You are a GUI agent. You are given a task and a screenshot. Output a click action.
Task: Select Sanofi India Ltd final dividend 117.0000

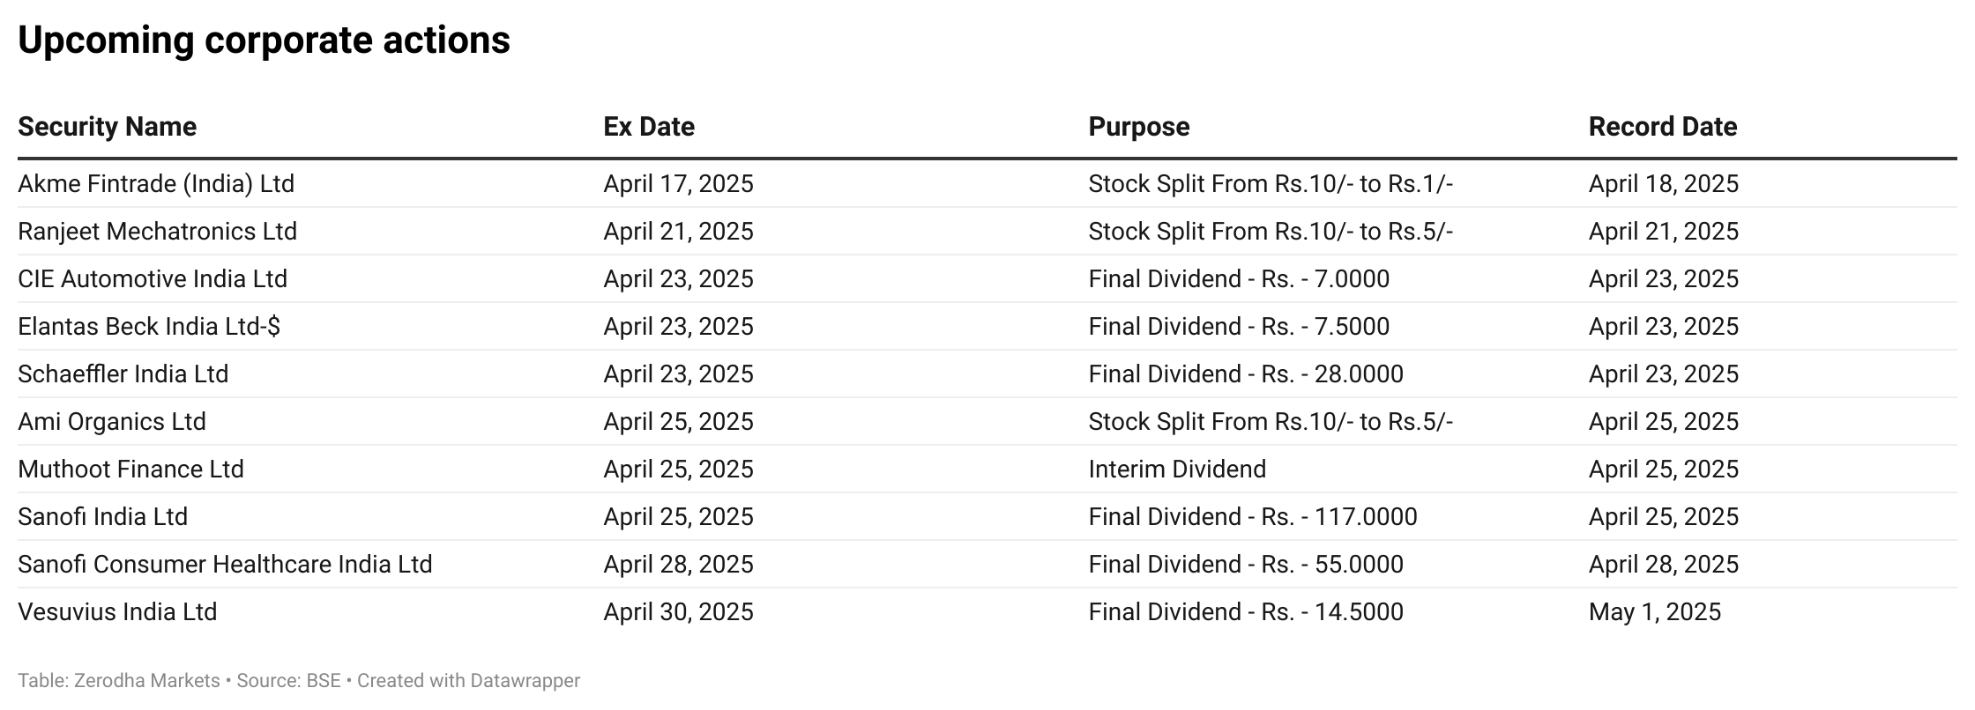point(1253,517)
